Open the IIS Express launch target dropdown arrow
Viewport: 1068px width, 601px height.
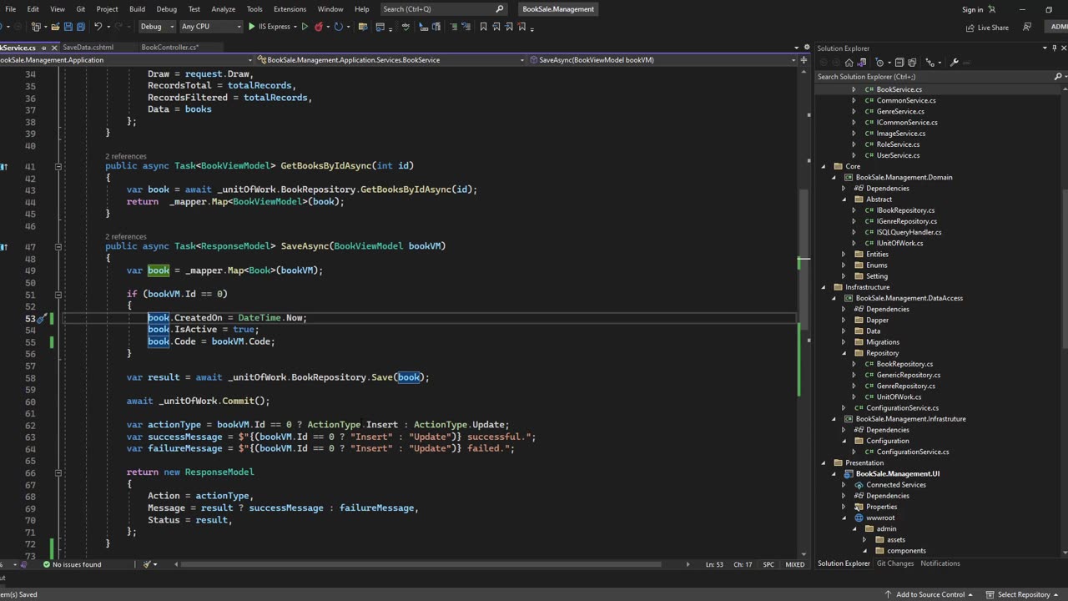pyautogui.click(x=295, y=27)
